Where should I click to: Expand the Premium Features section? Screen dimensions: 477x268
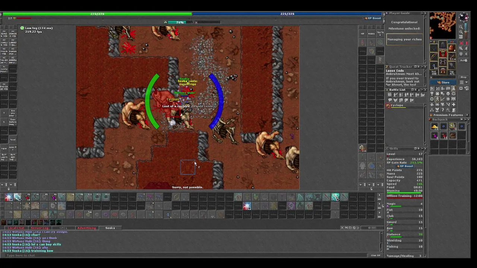click(467, 115)
